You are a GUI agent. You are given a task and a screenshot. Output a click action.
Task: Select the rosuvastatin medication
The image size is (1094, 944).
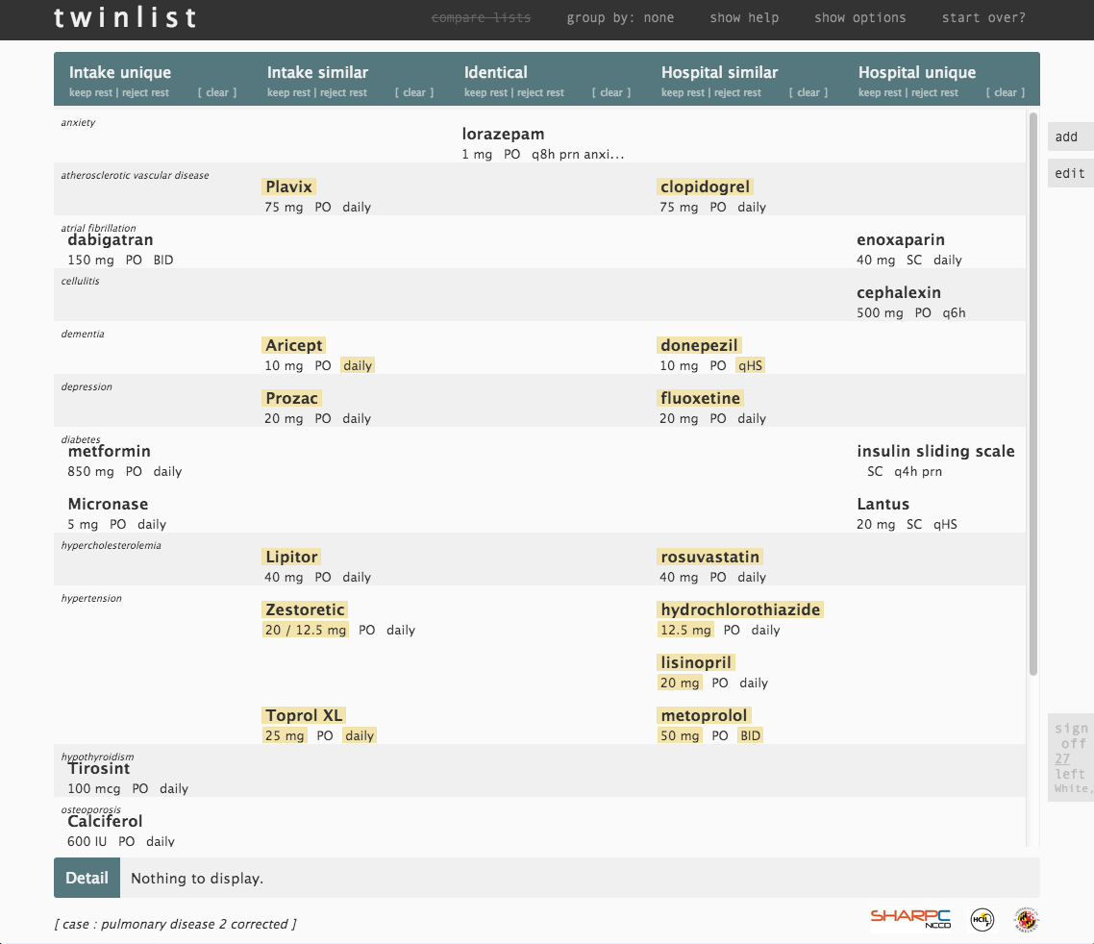[x=710, y=557]
